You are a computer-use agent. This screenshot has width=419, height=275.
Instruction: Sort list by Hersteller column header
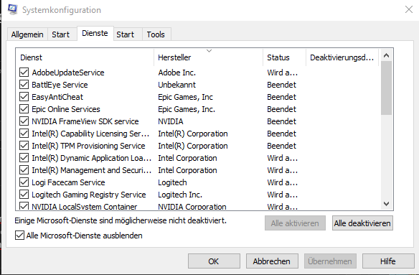(x=209, y=57)
